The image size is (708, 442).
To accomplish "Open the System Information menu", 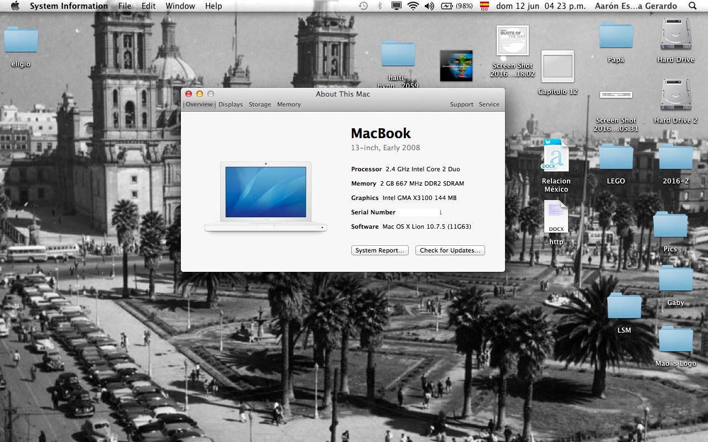I will [x=69, y=6].
